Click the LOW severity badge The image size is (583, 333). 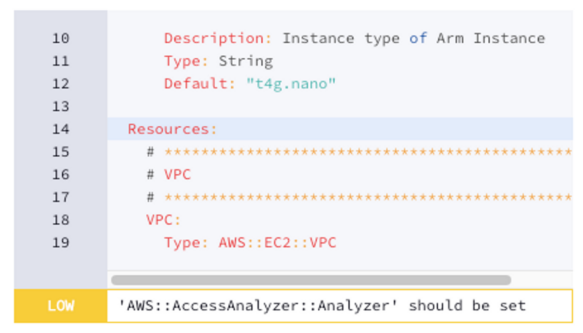pos(61,306)
